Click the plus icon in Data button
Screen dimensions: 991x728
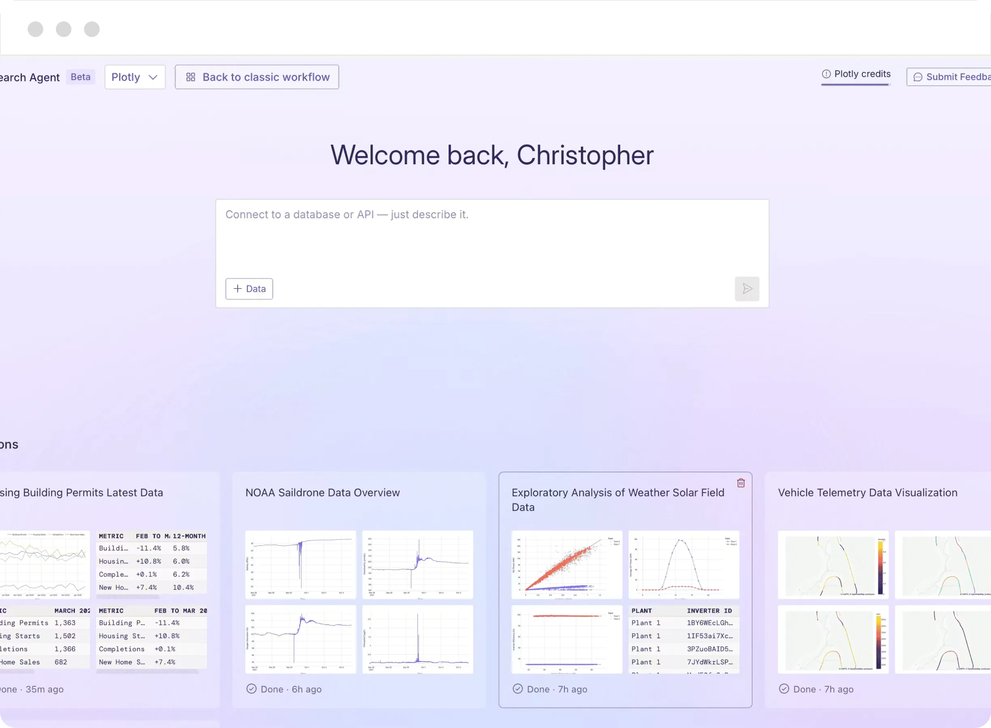(238, 289)
